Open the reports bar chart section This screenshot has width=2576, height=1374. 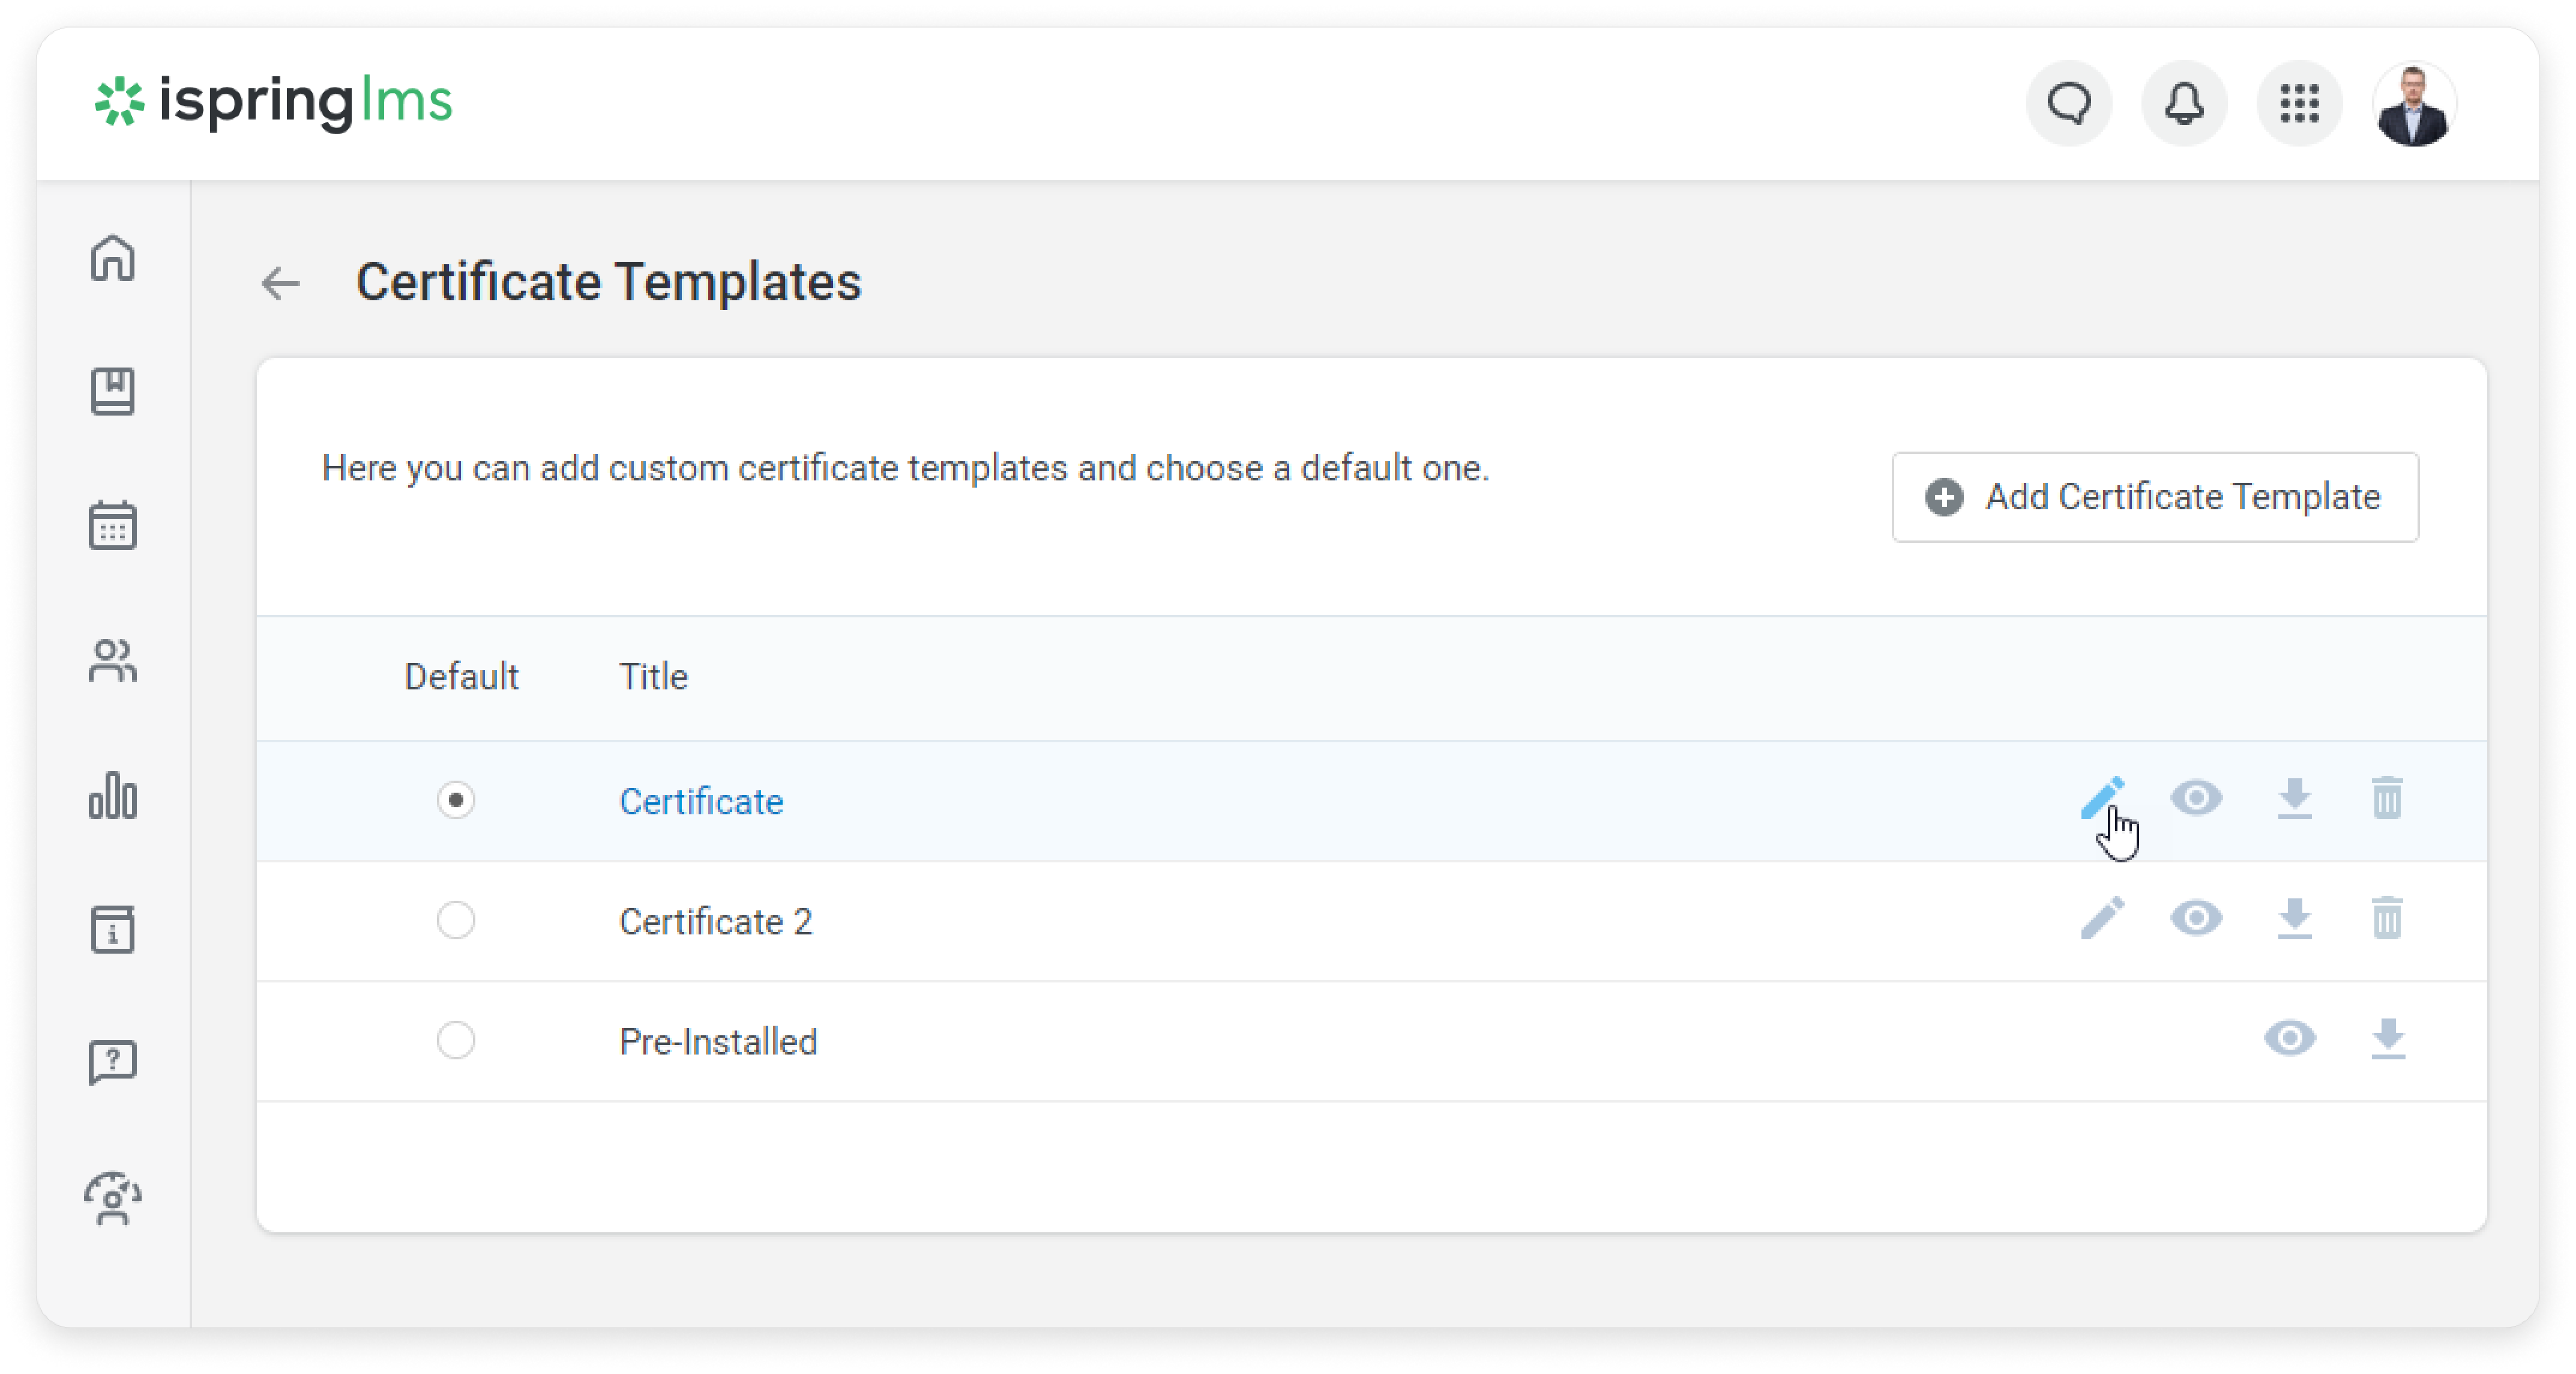113,796
